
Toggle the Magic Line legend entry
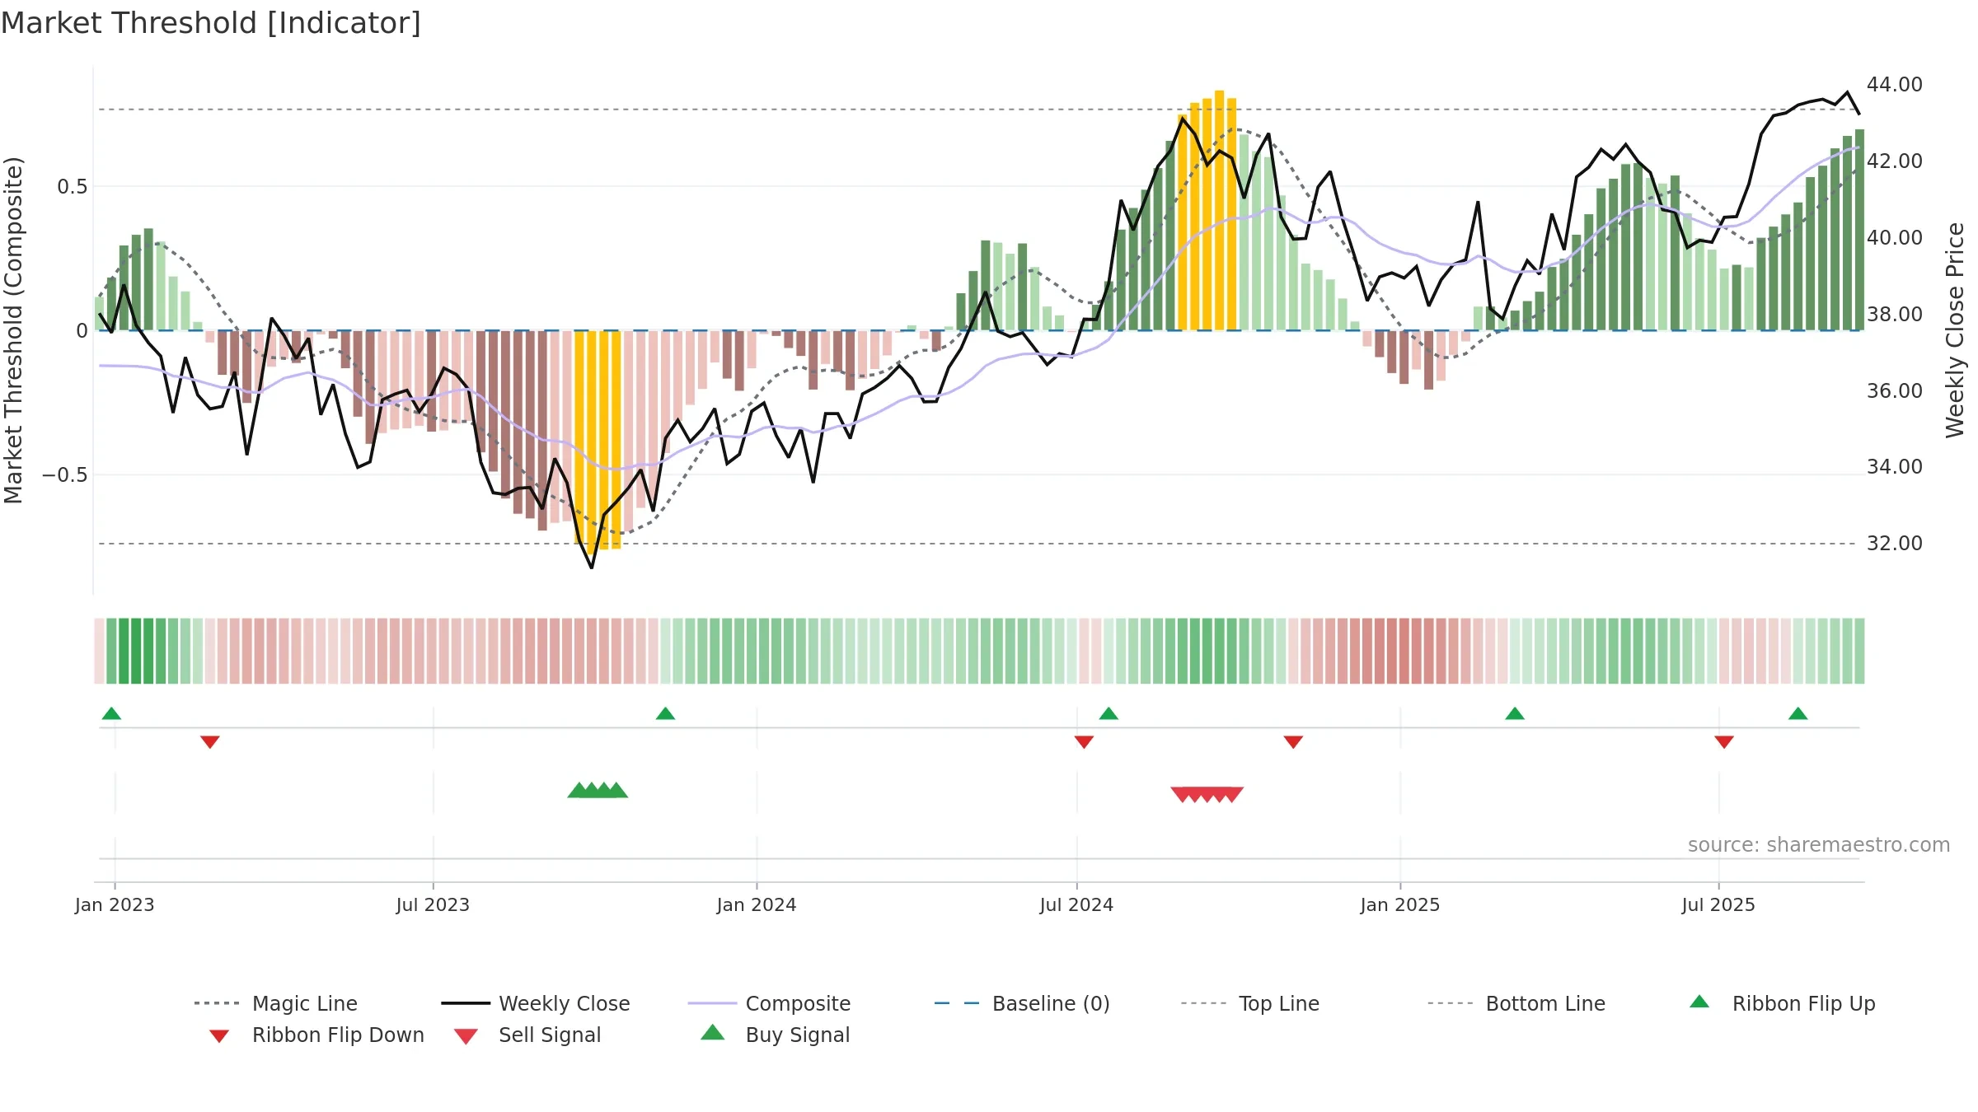(276, 1003)
